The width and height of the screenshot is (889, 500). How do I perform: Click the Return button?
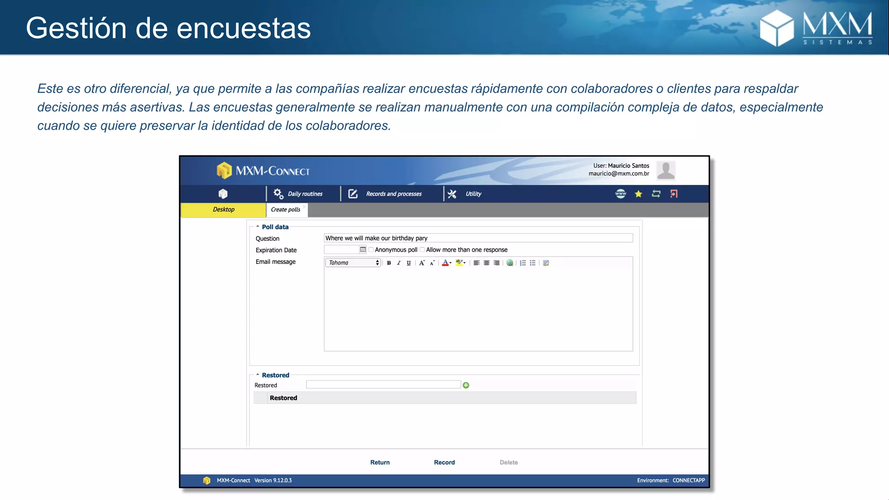(x=380, y=463)
